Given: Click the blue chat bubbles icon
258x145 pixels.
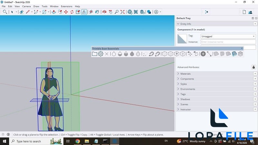Looking at the screenshot, I should coord(149,12).
